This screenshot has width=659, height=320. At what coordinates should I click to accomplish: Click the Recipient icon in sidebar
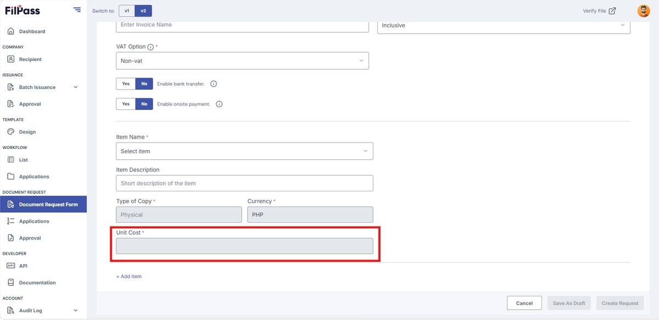point(10,59)
